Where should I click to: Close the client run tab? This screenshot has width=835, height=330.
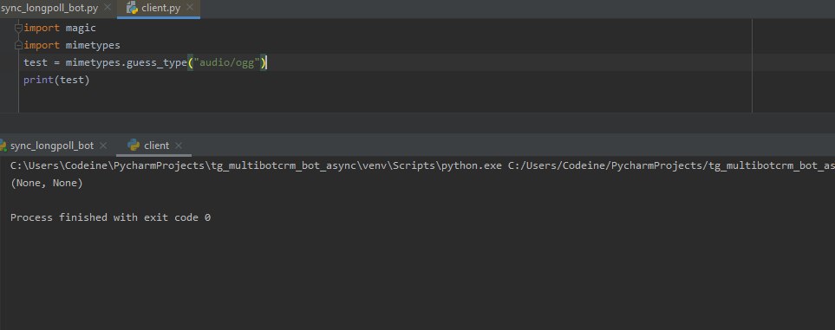point(179,146)
